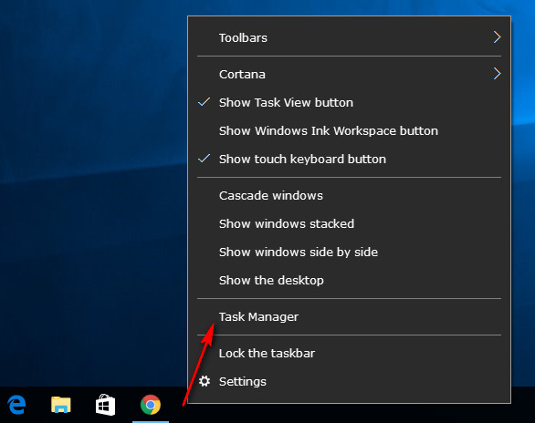Image resolution: width=535 pixels, height=423 pixels.
Task: Expand the Cortana submenu arrow
Action: pyautogui.click(x=498, y=74)
